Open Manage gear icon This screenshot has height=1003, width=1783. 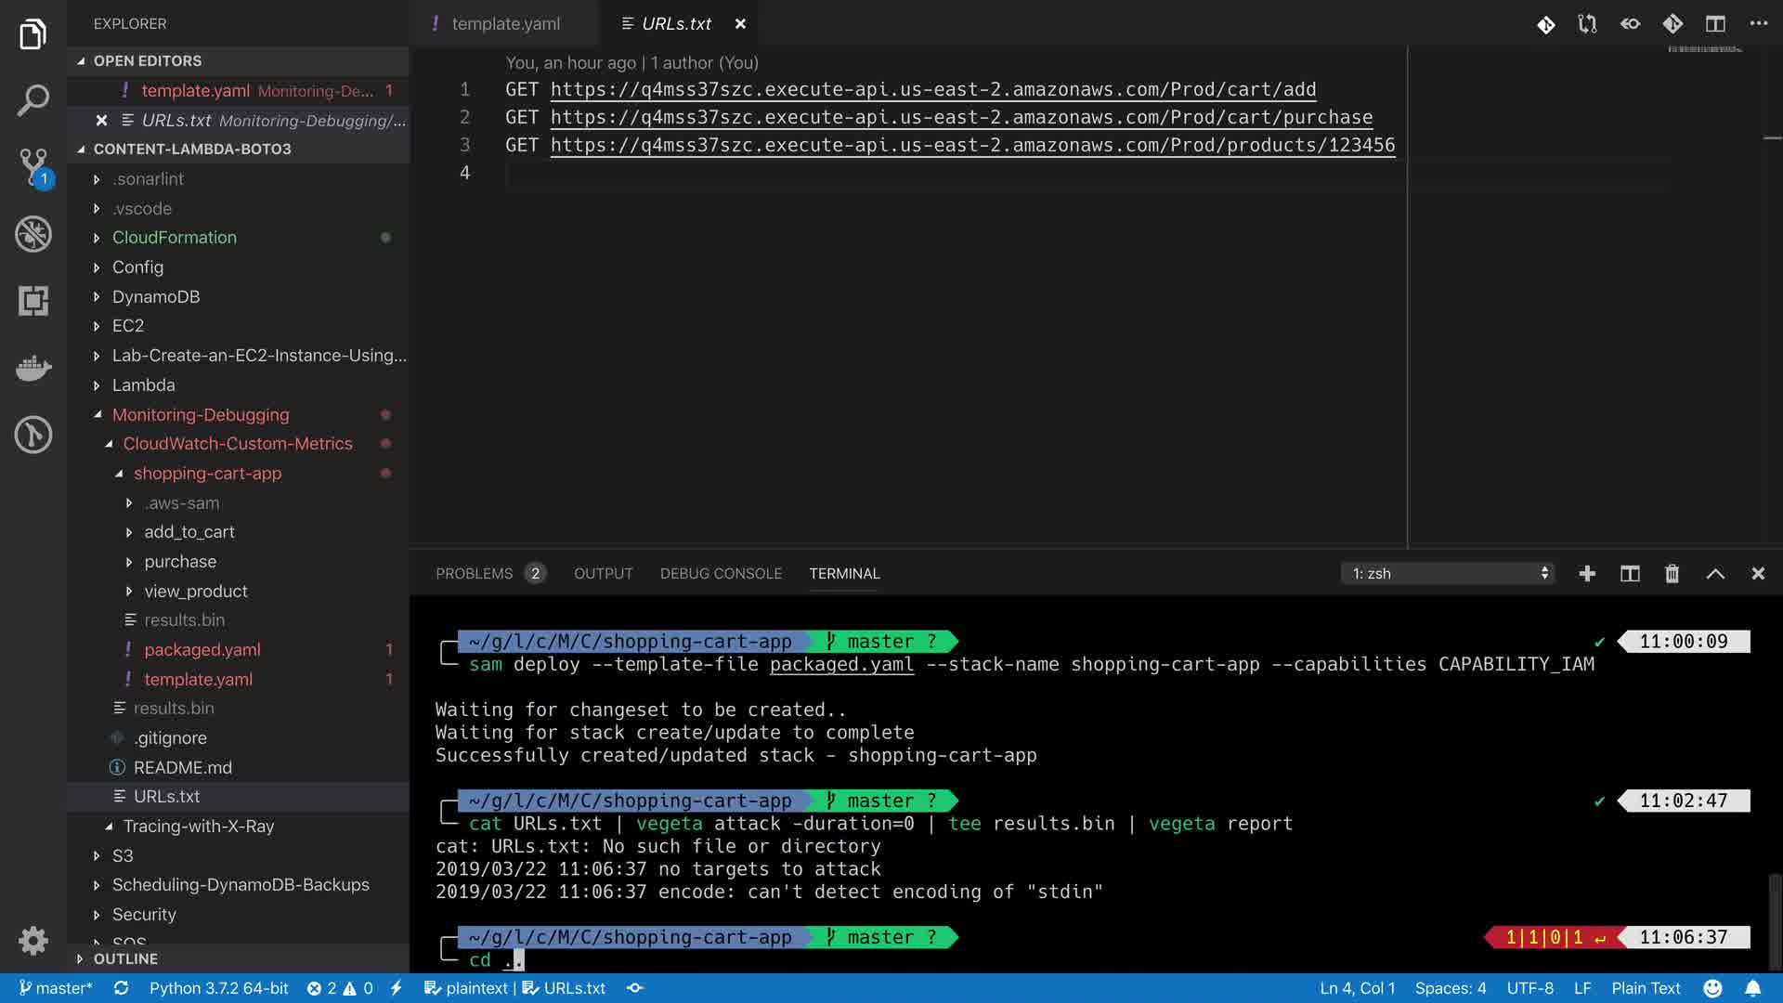[x=33, y=941]
